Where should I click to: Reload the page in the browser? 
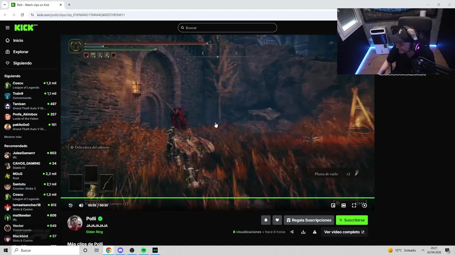pos(22,15)
